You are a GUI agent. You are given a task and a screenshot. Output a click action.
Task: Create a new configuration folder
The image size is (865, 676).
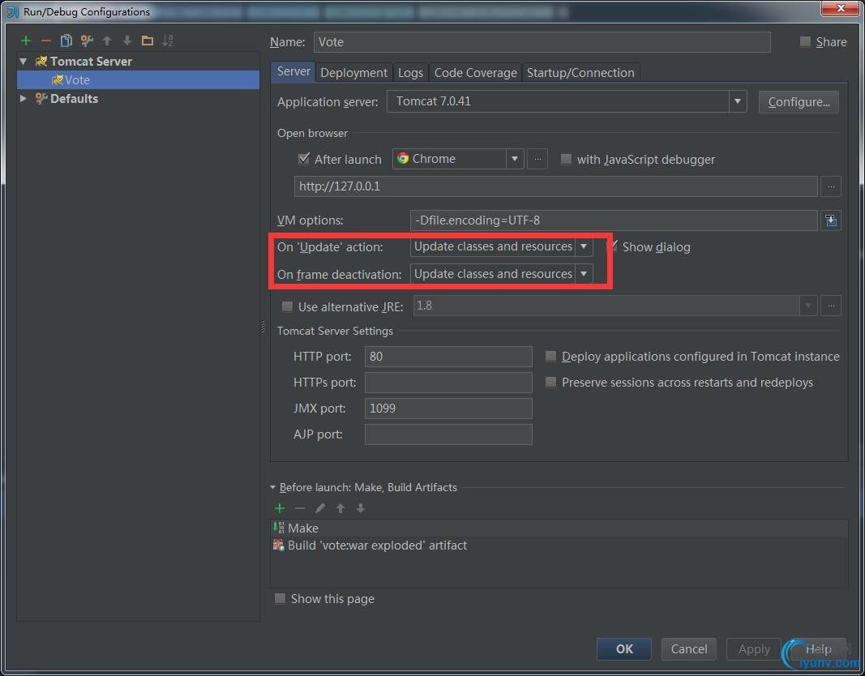click(148, 41)
